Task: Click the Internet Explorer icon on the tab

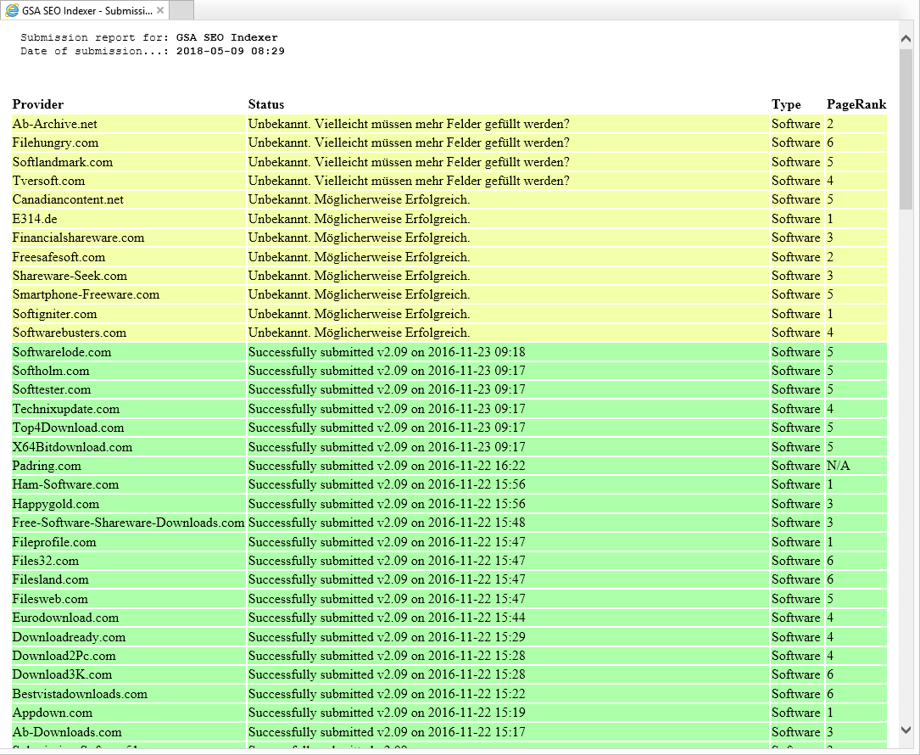Action: tap(12, 10)
